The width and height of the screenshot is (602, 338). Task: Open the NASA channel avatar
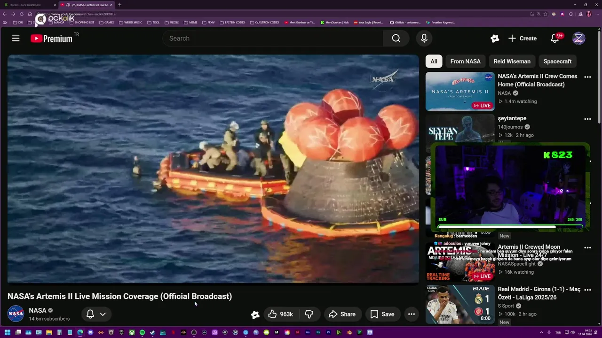click(x=16, y=314)
